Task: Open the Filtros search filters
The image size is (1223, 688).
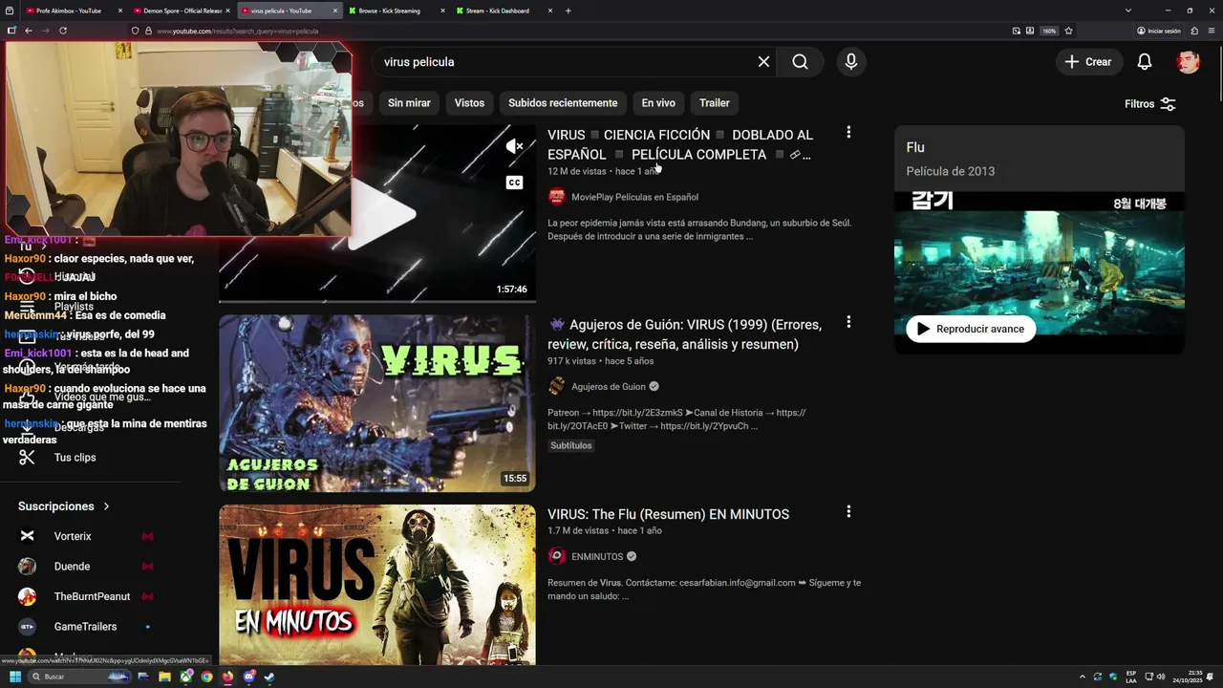Action: [1149, 104]
